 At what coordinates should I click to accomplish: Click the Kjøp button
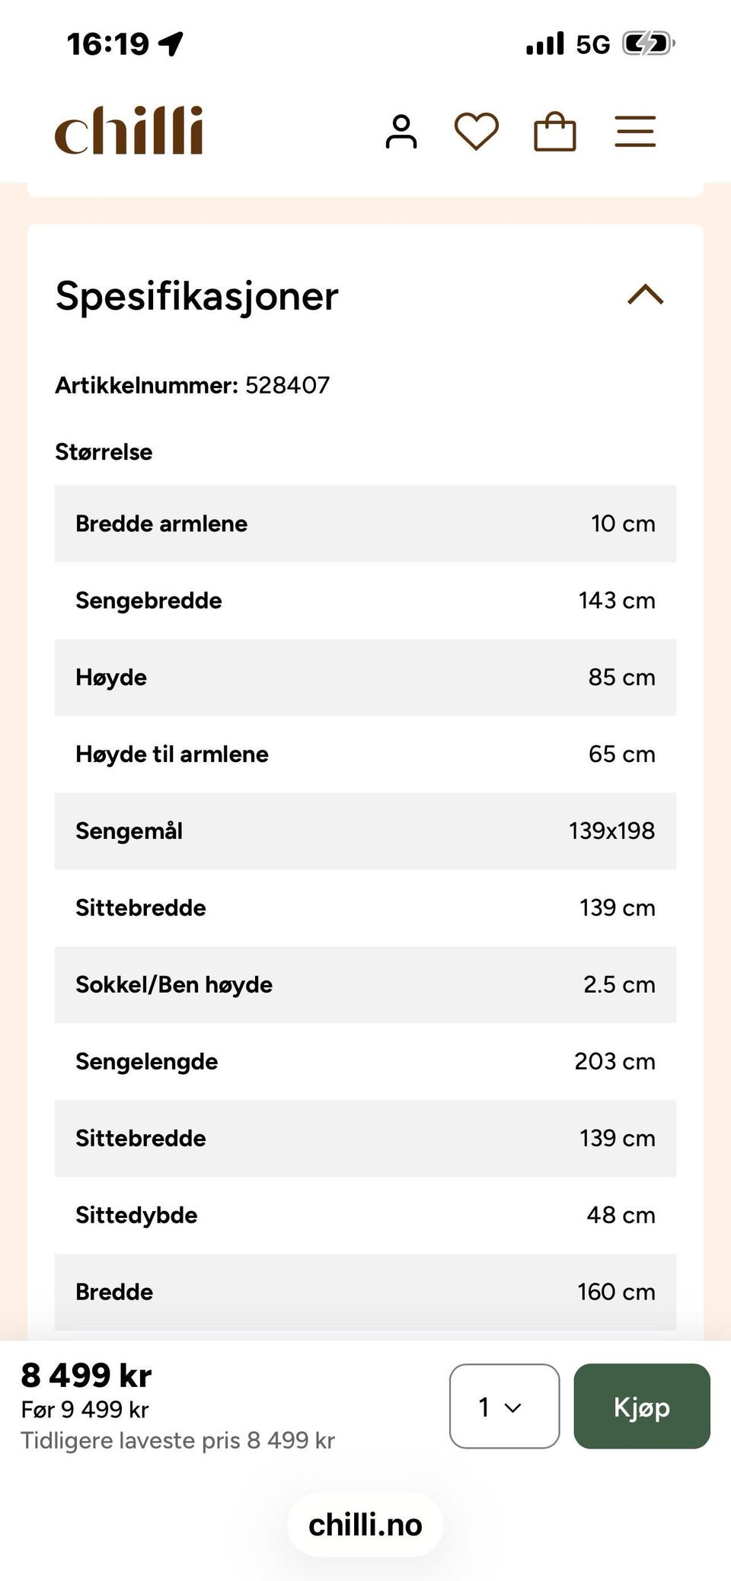pos(642,1406)
